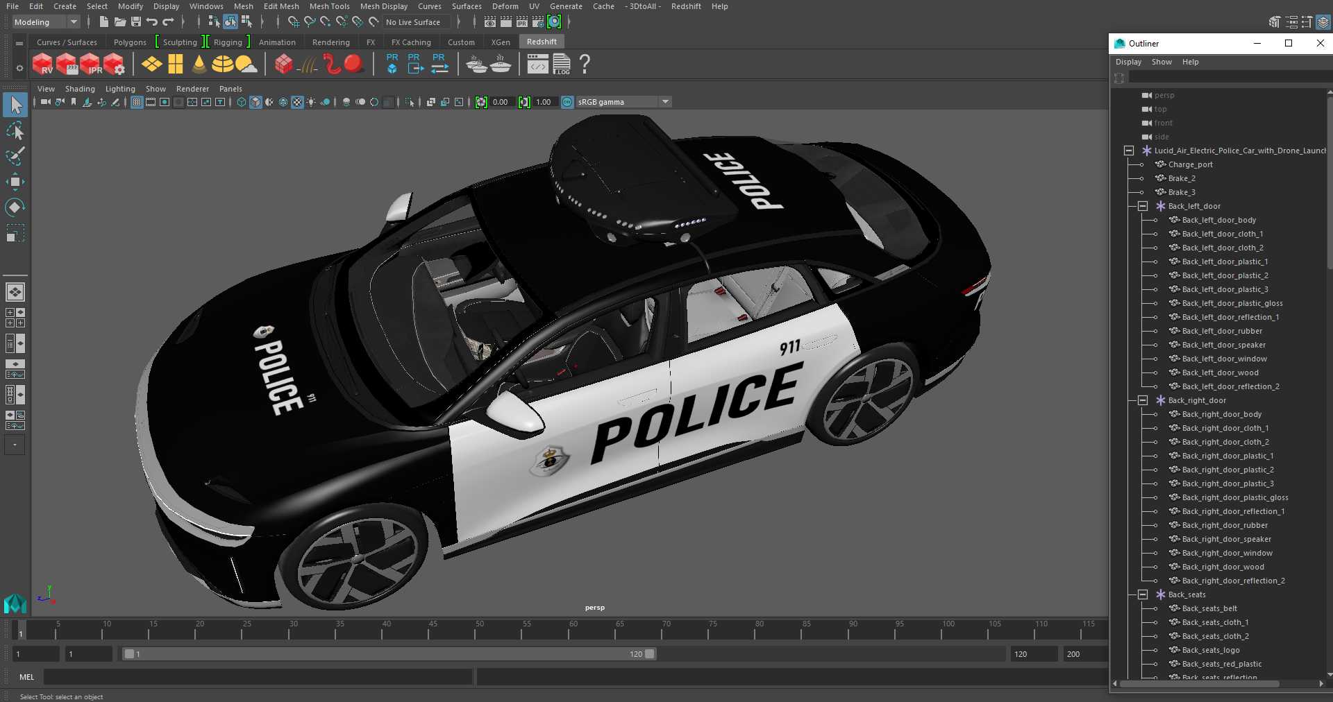The image size is (1333, 702).
Task: Open the Redshift menu in menu bar
Action: click(686, 6)
